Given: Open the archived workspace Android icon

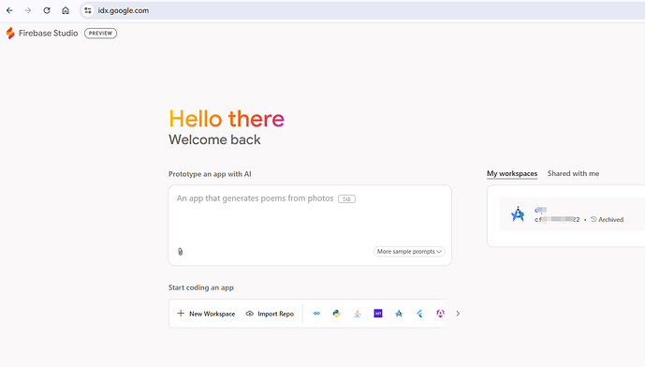Looking at the screenshot, I should 518,214.
